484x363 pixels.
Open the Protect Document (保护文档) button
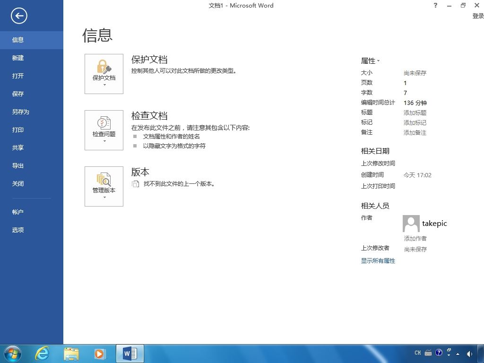tap(104, 74)
